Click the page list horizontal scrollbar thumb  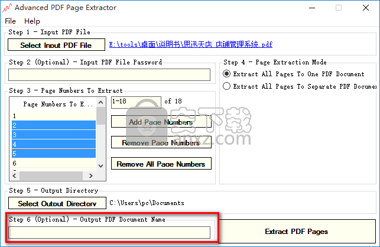(x=51, y=175)
